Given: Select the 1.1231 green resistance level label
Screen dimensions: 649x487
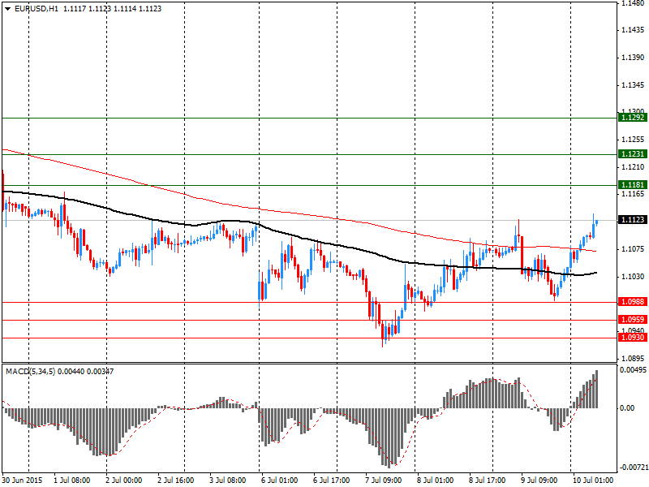Looking at the screenshot, I should coord(633,154).
